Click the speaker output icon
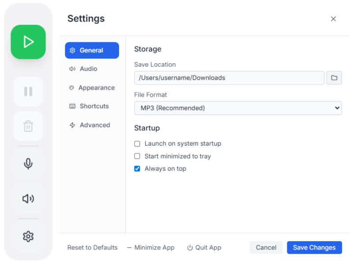This screenshot has width=353, height=264. click(x=28, y=199)
